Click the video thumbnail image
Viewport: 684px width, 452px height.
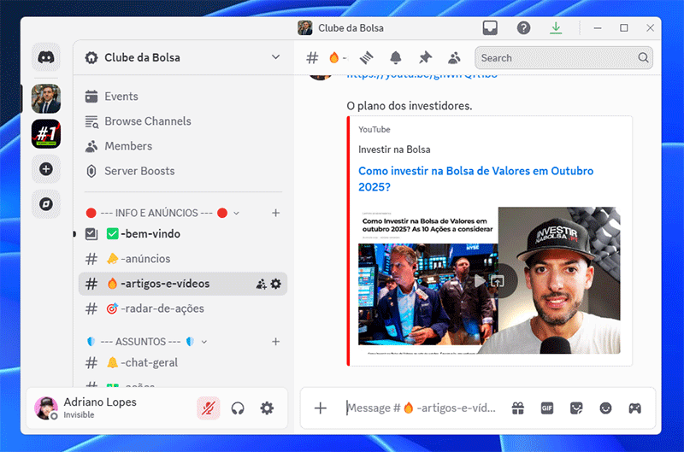pos(489,280)
